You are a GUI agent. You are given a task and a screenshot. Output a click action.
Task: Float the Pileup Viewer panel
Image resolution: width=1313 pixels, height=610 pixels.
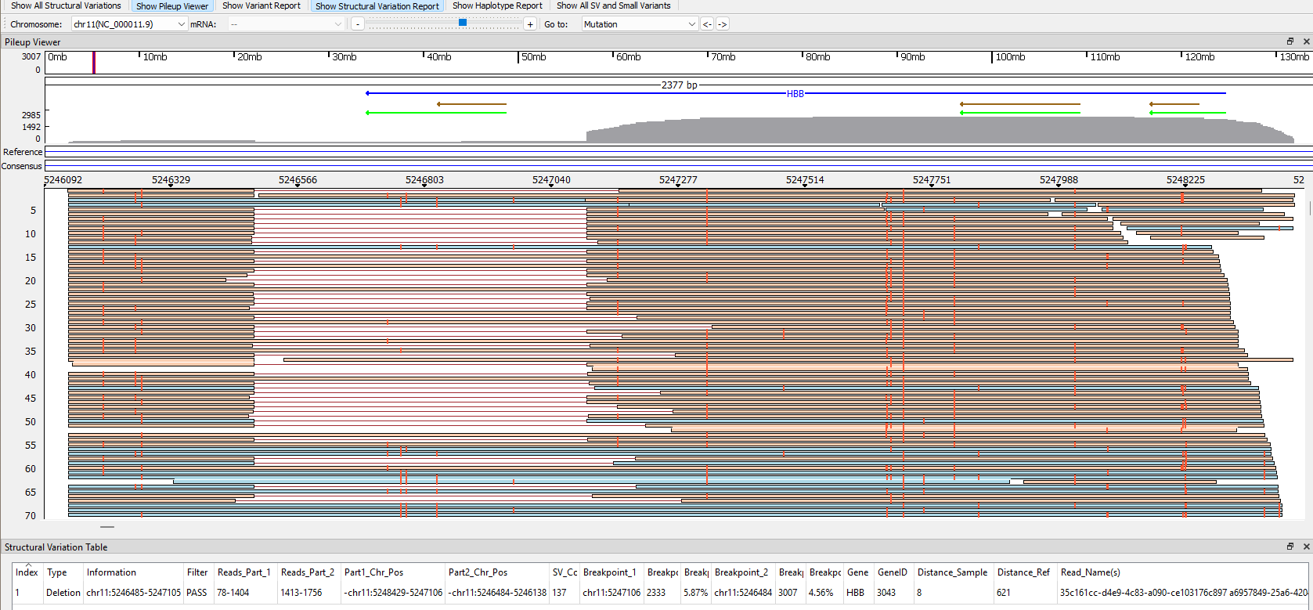(x=1290, y=42)
